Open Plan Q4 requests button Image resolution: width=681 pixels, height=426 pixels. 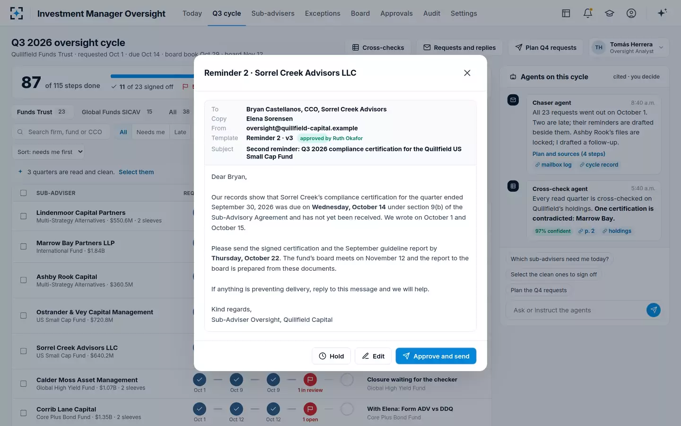pos(546,47)
